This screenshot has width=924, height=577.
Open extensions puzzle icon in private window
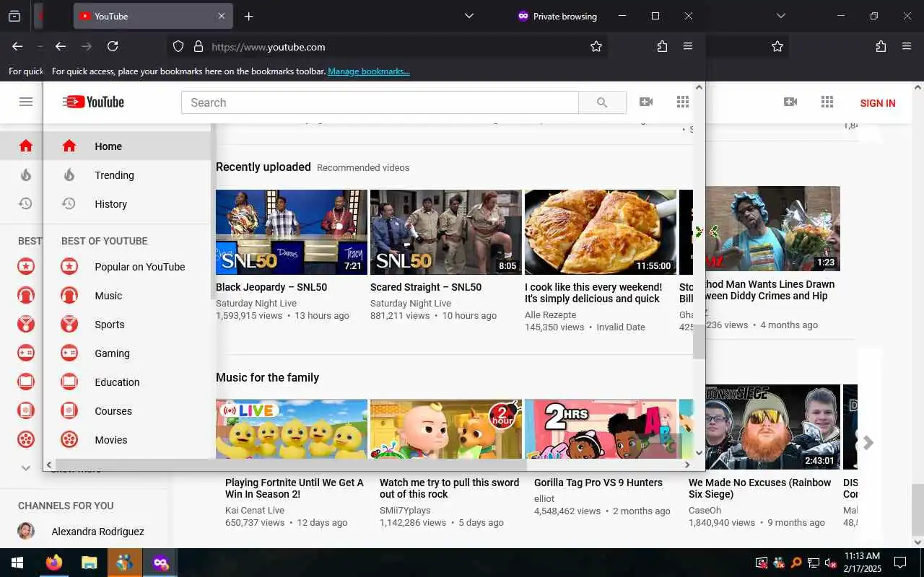[x=662, y=46]
